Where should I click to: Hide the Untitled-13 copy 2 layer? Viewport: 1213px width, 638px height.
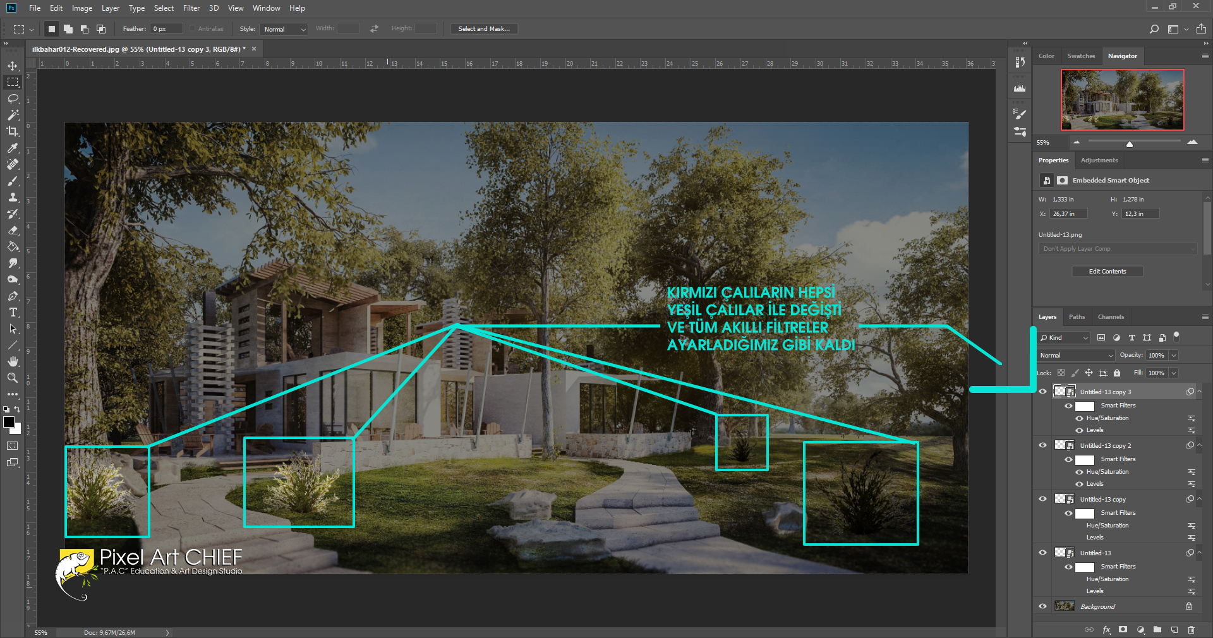[x=1042, y=445]
